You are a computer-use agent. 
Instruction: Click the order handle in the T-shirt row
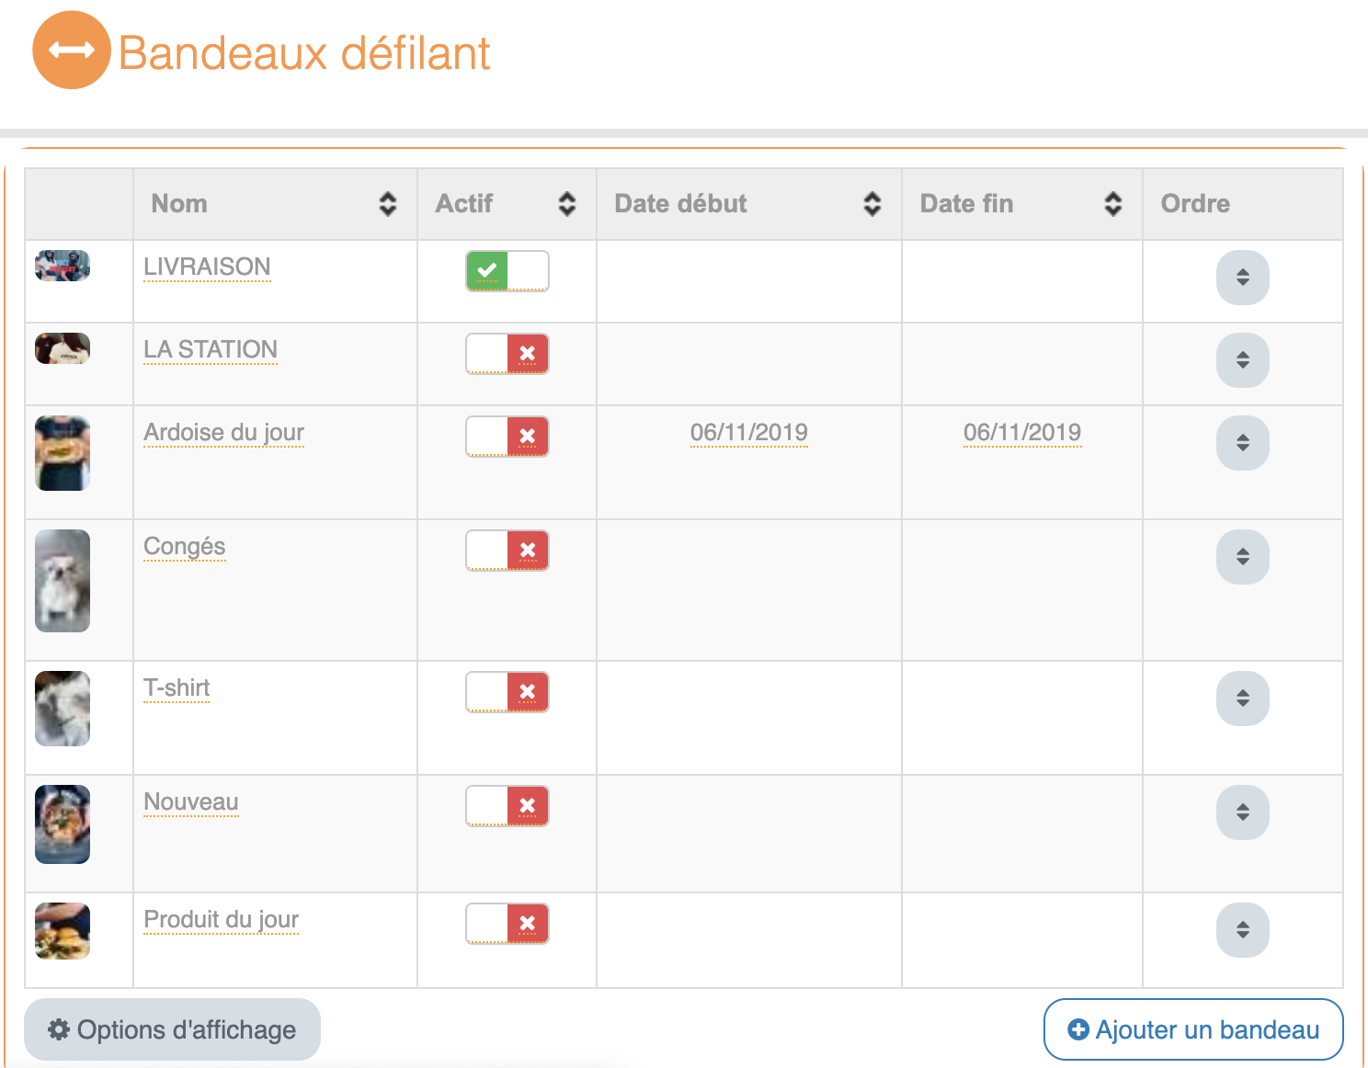coord(1242,699)
